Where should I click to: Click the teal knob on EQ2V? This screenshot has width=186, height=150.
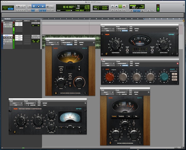[164, 77]
